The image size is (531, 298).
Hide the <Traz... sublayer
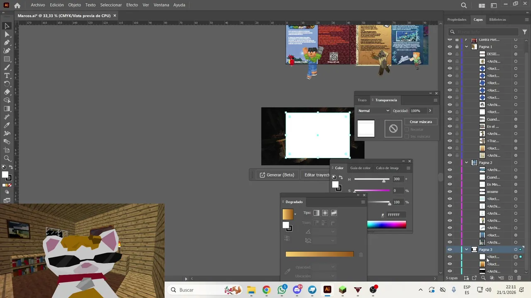(450, 141)
